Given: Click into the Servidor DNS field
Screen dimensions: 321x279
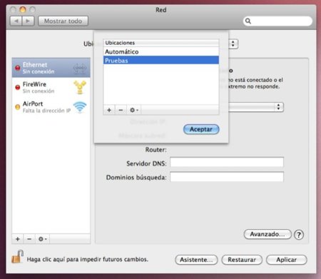Looking at the screenshot, I should click(x=227, y=163).
